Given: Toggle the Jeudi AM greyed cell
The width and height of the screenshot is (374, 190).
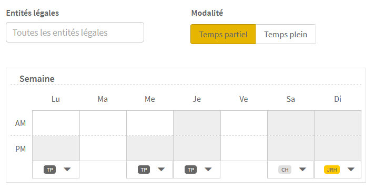Looking at the screenshot, I should point(197,123).
